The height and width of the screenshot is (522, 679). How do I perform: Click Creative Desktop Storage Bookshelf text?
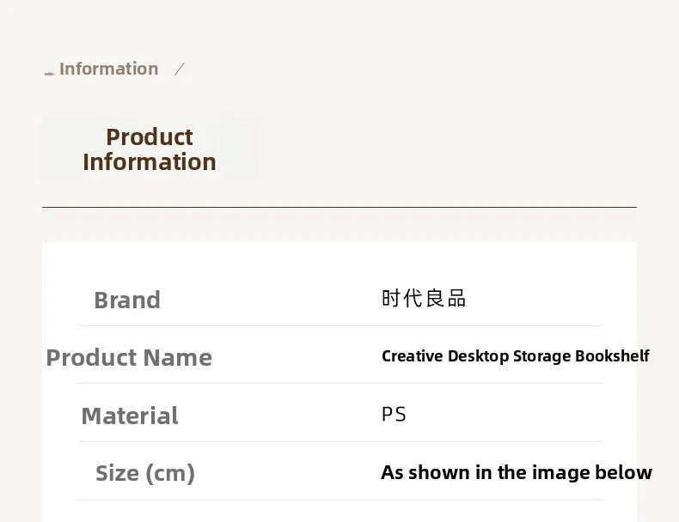(x=515, y=356)
